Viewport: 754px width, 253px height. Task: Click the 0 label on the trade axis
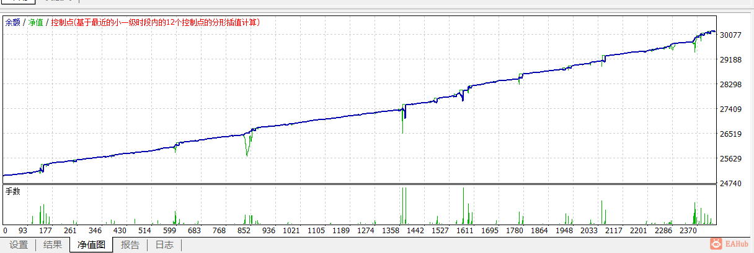click(x=6, y=230)
